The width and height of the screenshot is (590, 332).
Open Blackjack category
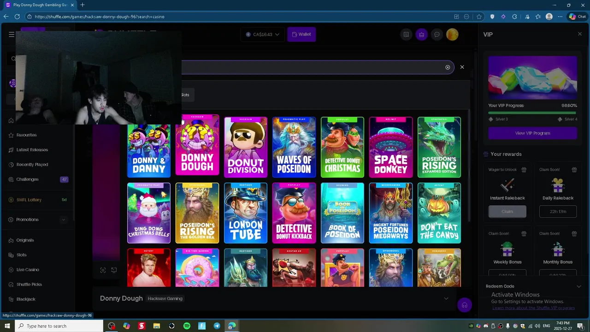point(26,299)
